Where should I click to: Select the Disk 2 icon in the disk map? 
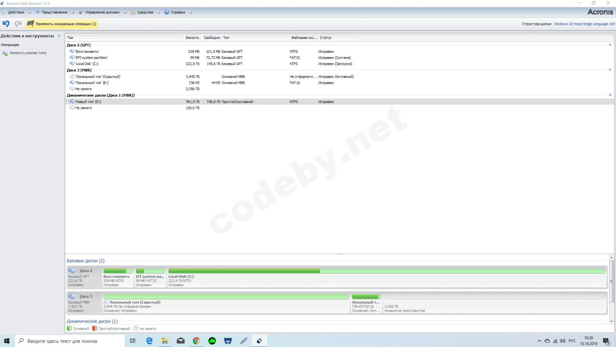click(x=72, y=271)
